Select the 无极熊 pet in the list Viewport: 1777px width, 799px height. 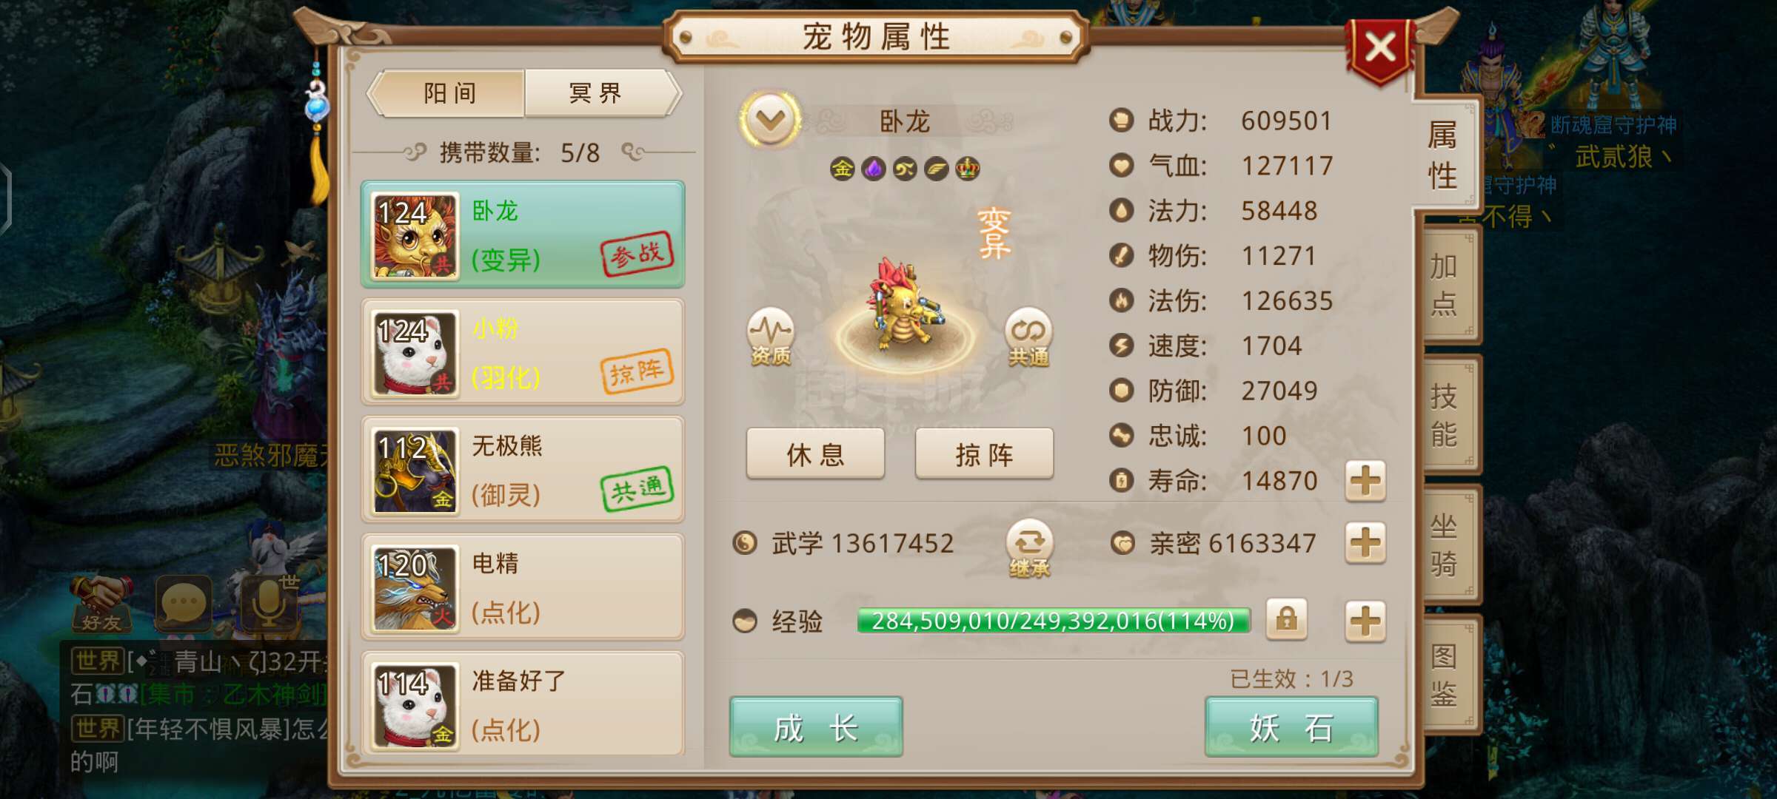point(523,470)
